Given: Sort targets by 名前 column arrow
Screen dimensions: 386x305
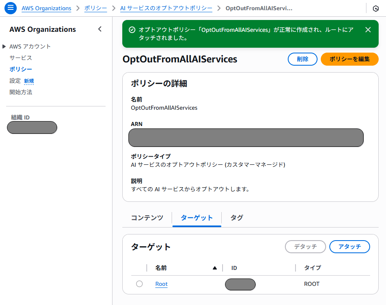Looking at the screenshot, I should click(215, 268).
